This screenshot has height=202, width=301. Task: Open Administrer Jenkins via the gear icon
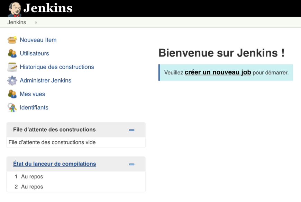click(x=12, y=80)
